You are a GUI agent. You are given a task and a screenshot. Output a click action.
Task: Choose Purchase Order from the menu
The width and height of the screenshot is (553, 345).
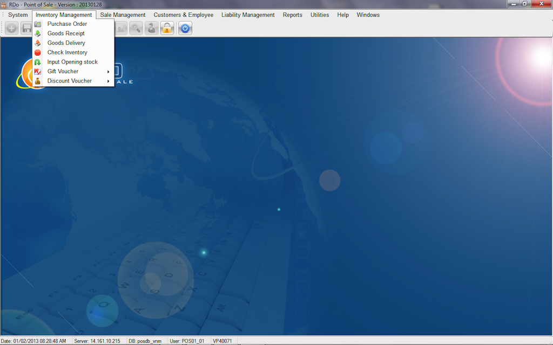point(67,24)
